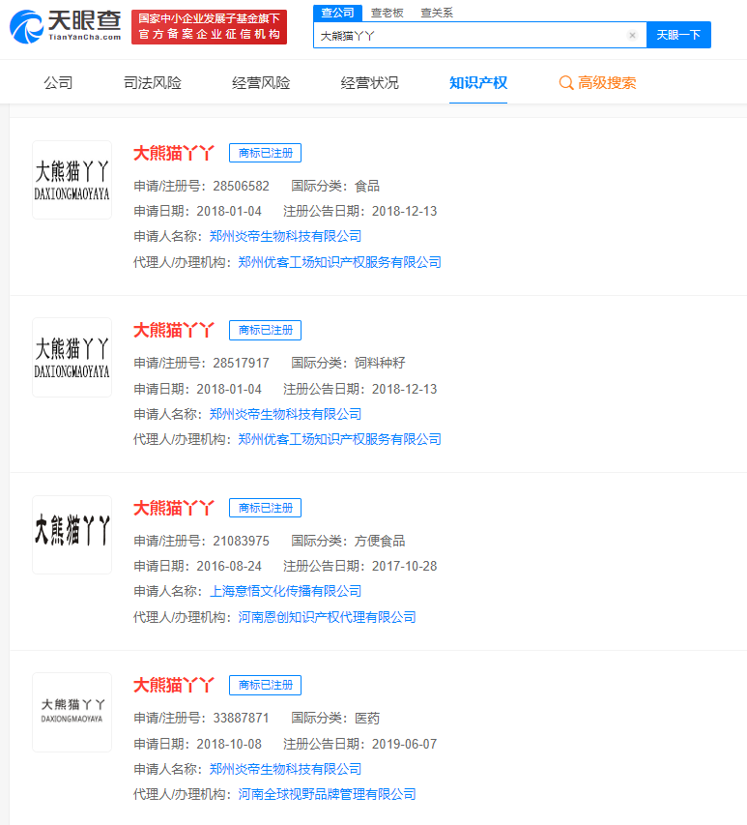This screenshot has width=747, height=825.
Task: Open 大熊猫丫丫 title in the 食品 result
Action: pos(174,153)
